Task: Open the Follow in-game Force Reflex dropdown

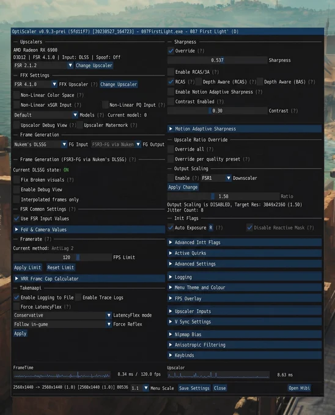Action: pos(62,324)
